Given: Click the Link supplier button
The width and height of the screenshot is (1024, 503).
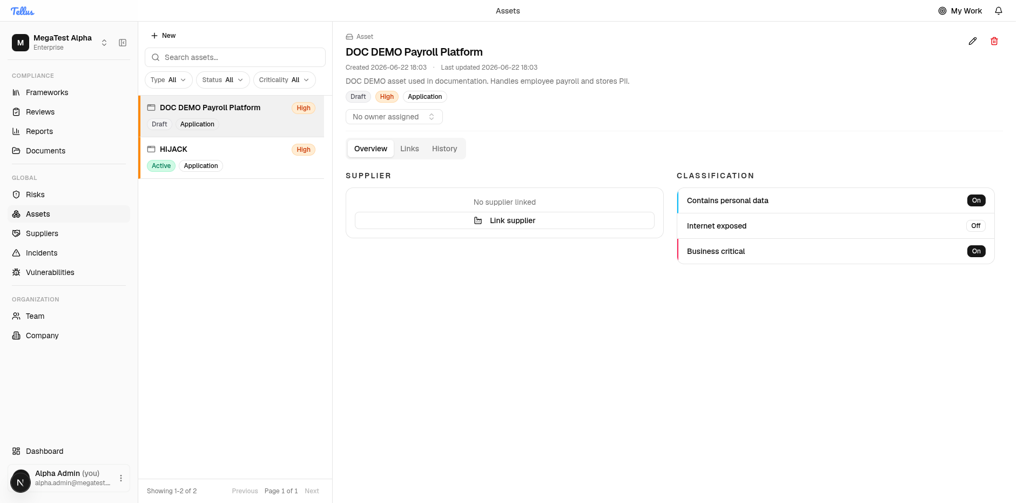Looking at the screenshot, I should click(x=504, y=220).
